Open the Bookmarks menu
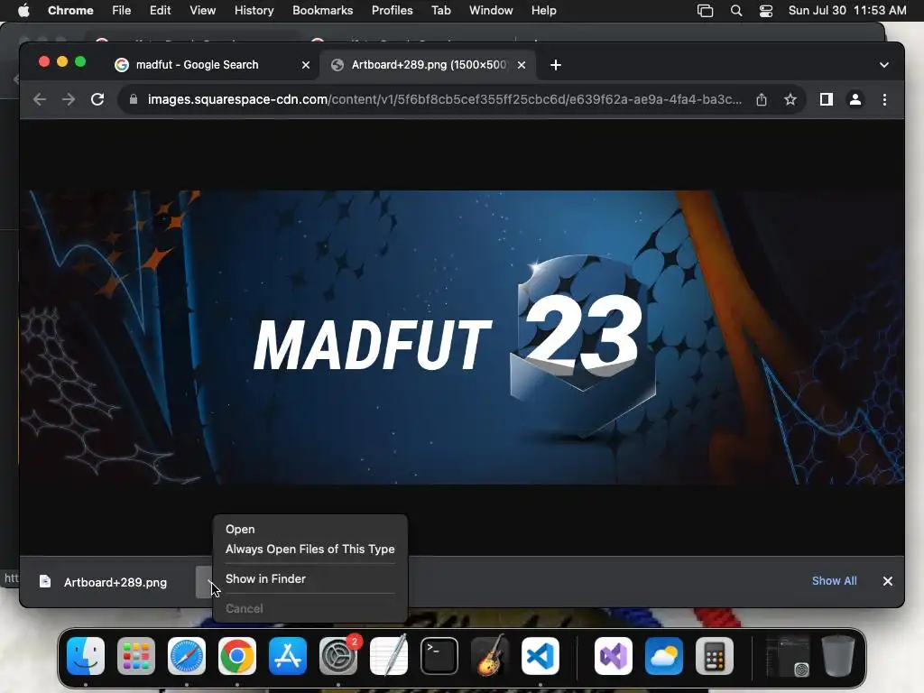The height and width of the screenshot is (693, 924). (x=322, y=11)
